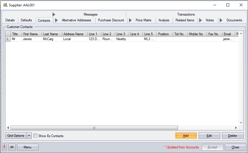The width and height of the screenshot is (248, 153).
Task: Select the 'ML3 ...' Line 5 cell
Action: pos(150,39)
